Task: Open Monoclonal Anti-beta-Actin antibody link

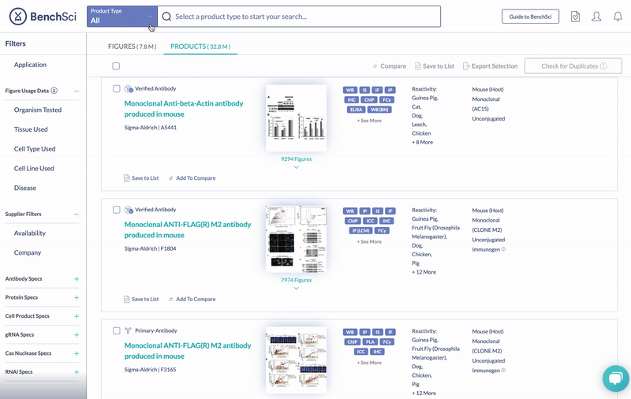Action: pos(184,109)
